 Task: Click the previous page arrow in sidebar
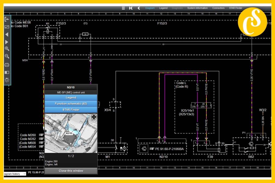[7, 34]
